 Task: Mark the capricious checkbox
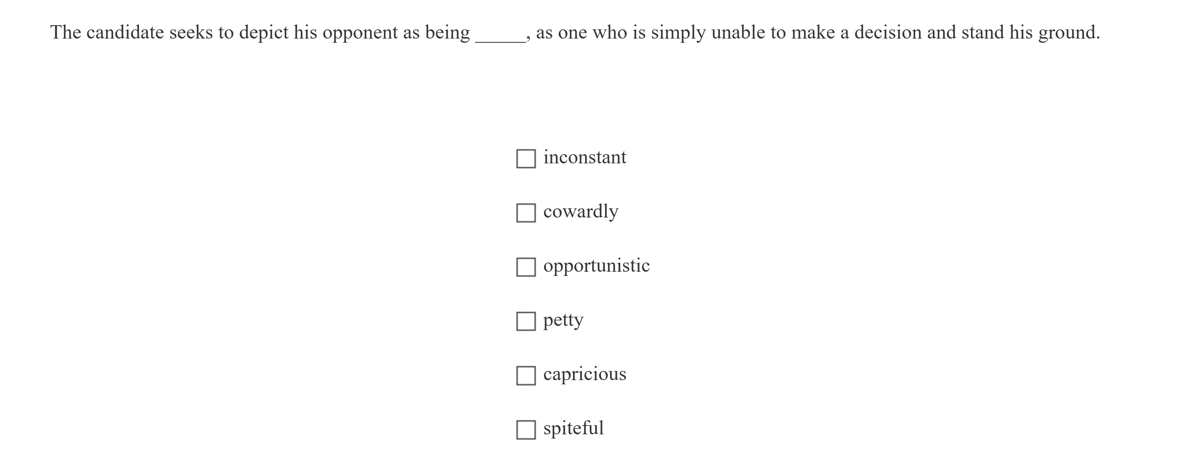526,376
